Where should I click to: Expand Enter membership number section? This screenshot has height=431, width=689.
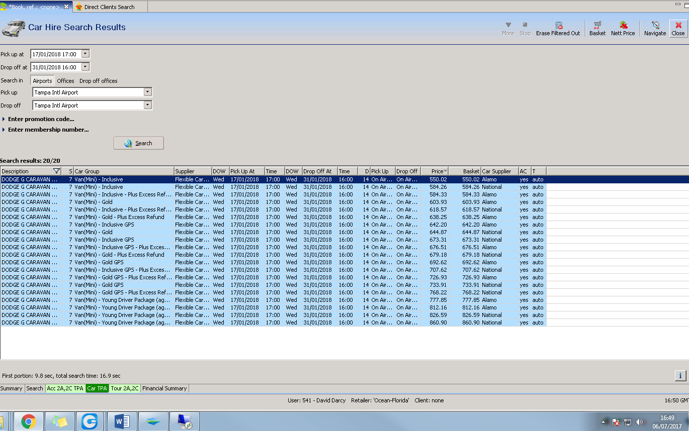pyautogui.click(x=46, y=130)
